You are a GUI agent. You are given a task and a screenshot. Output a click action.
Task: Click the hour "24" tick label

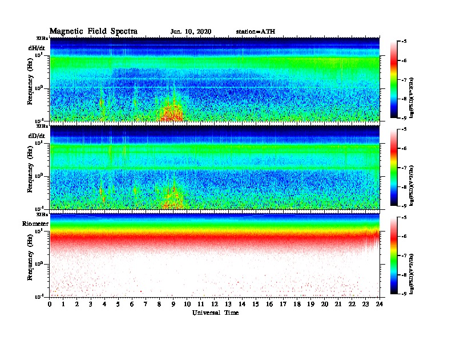pos(380,304)
